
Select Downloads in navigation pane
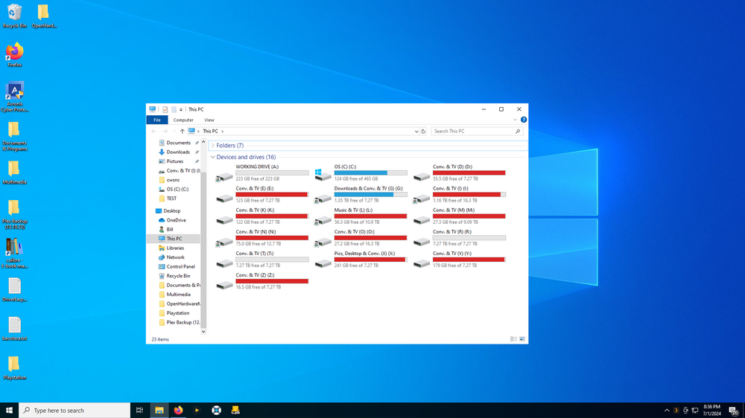pos(178,152)
